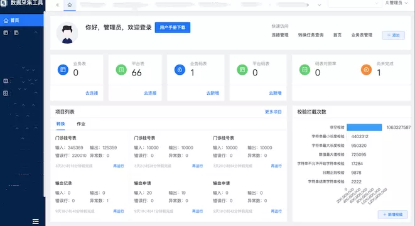Click the blue 业务码表 card icon

[180, 70]
